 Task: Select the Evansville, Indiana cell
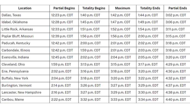click(x=16, y=57)
